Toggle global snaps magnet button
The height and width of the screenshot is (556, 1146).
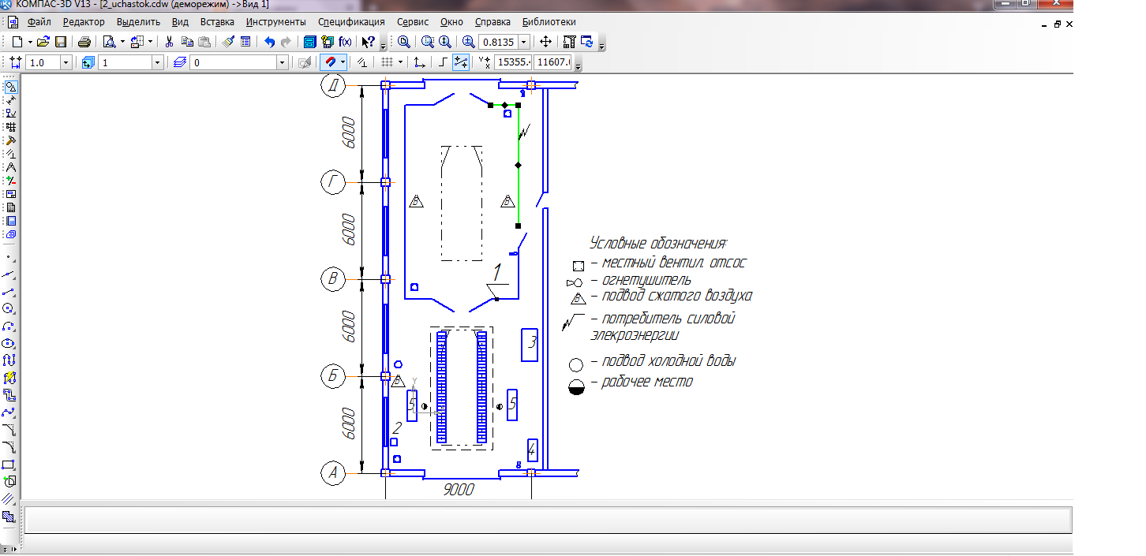pos(329,62)
